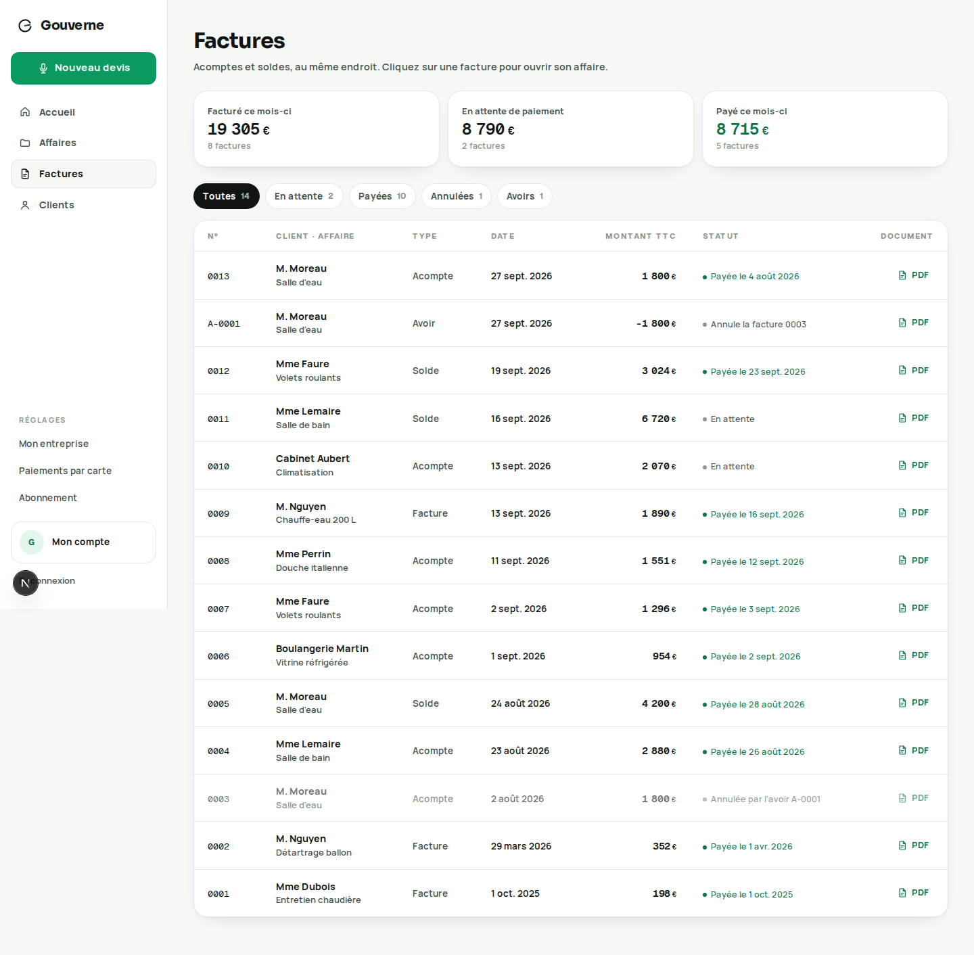Download PDF for invoice 0001
Viewport: 974px width, 955px height.
(913, 893)
